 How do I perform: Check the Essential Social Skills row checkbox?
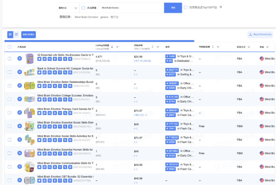pos(9,126)
